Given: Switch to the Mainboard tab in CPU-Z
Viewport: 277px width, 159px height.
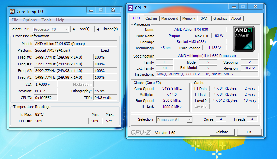Looking at the screenshot, I should click(x=170, y=18).
